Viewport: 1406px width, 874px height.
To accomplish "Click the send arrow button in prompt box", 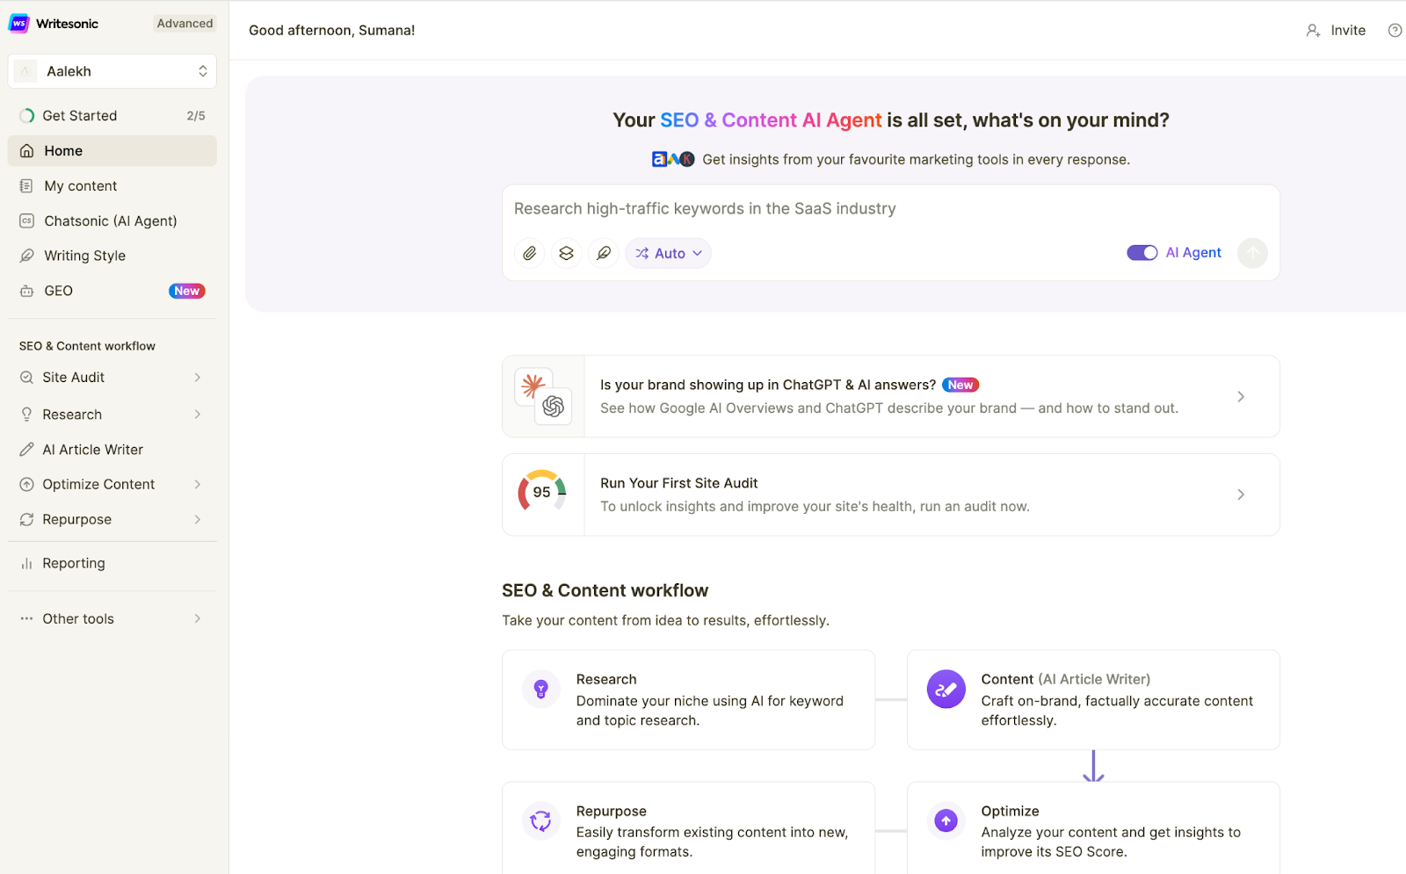I will click(x=1252, y=253).
